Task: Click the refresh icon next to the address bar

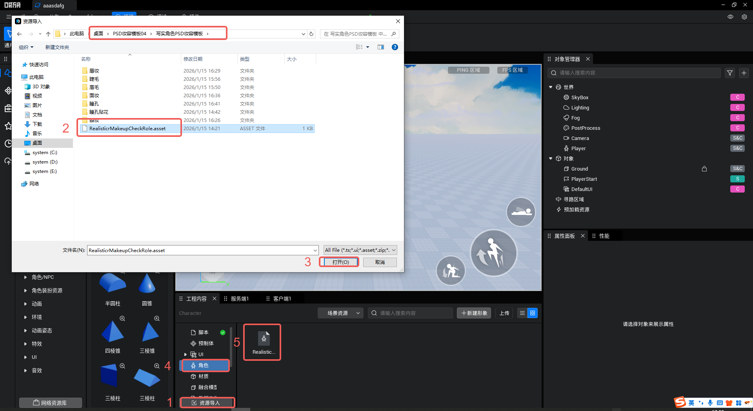Action: tap(311, 34)
